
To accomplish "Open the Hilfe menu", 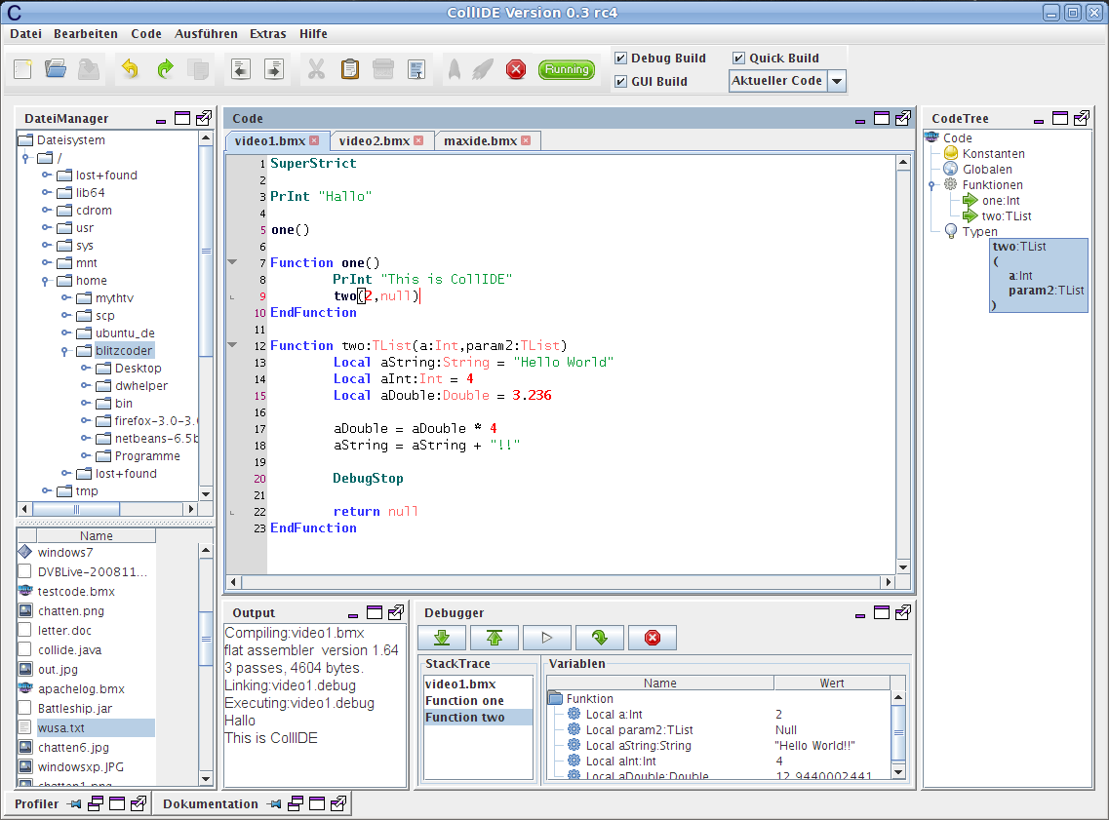I will click(x=313, y=34).
